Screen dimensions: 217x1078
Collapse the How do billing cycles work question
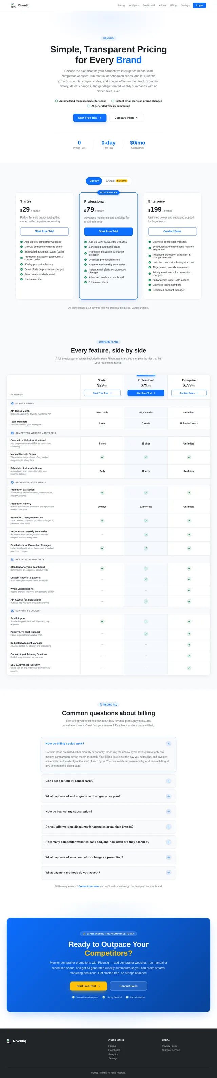pyautogui.click(x=169, y=744)
